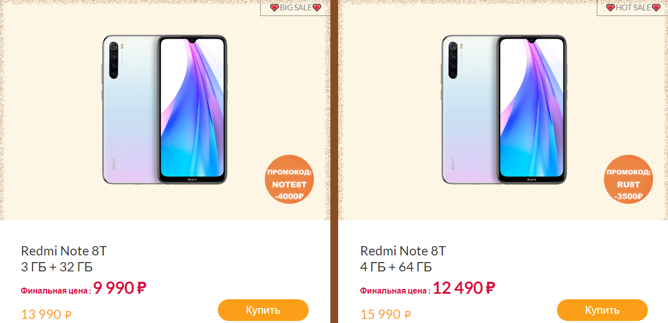Select the Redmi Note 8T 3 ГБ title
This screenshot has width=668, height=323.
tap(64, 251)
